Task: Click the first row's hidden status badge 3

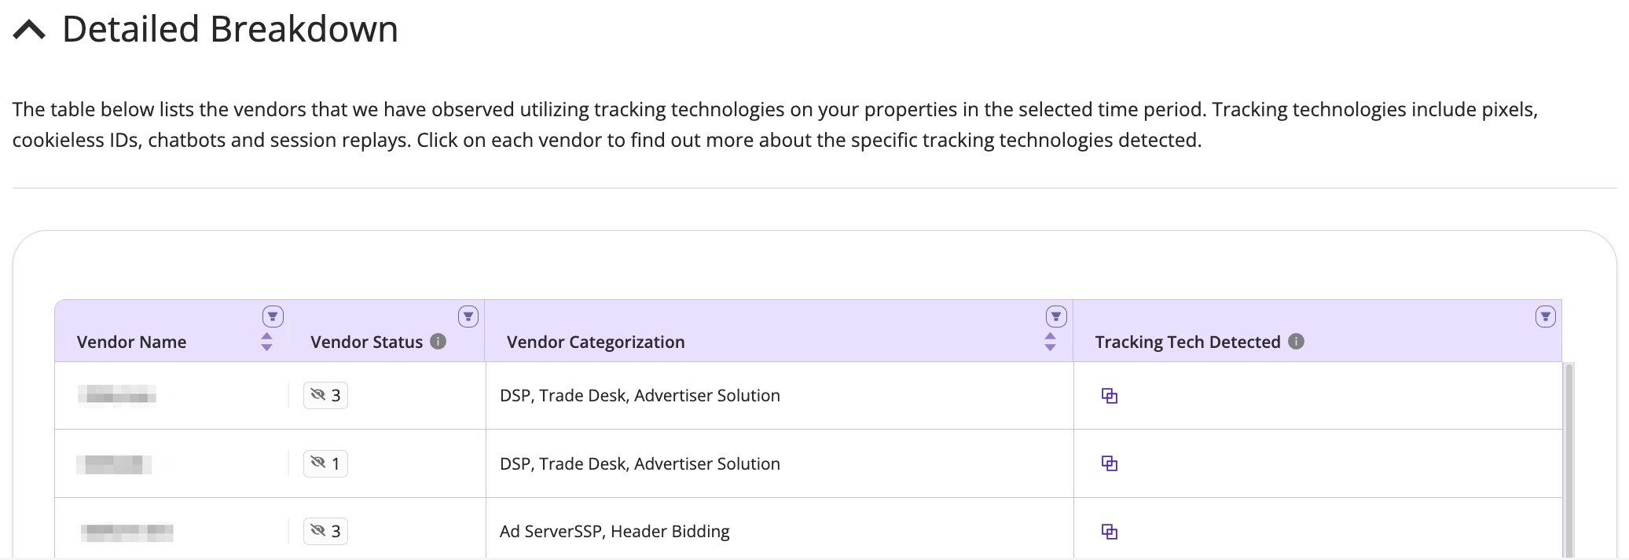Action: pyautogui.click(x=325, y=395)
